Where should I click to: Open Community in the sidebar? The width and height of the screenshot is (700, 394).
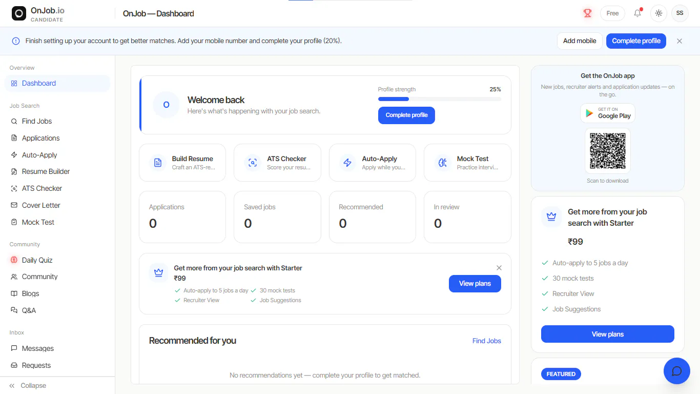[57, 277]
